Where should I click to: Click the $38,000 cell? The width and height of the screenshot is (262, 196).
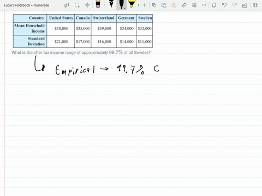pyautogui.click(x=61, y=28)
